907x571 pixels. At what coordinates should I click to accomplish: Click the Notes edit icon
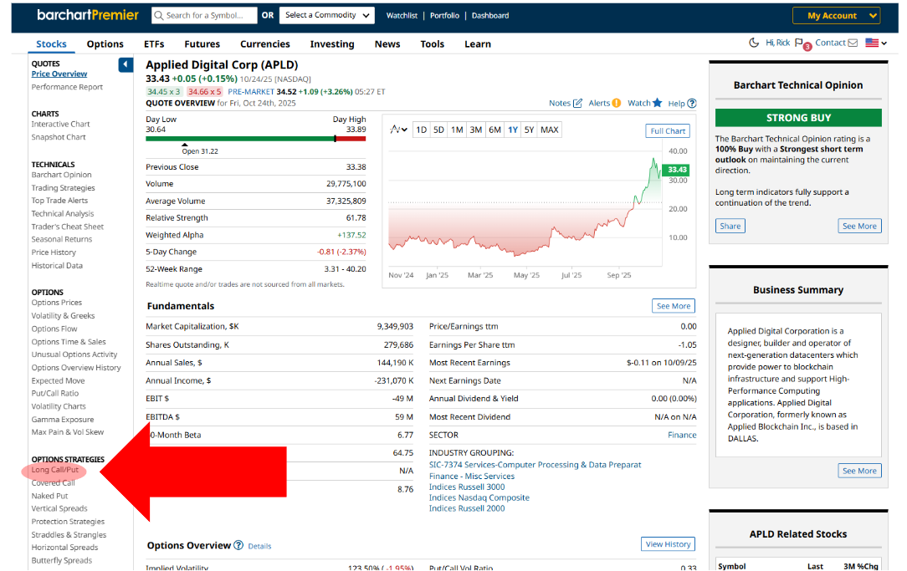577,104
